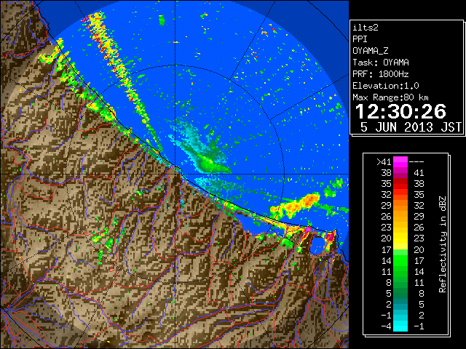Viewport: 466px width, 349px height.
Task: Pick the red 35–38 dBZ color band
Action: pos(400,184)
